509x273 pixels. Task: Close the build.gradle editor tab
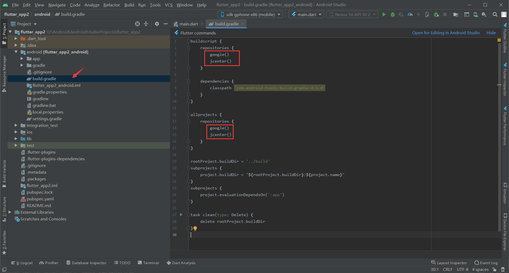pyautogui.click(x=242, y=24)
